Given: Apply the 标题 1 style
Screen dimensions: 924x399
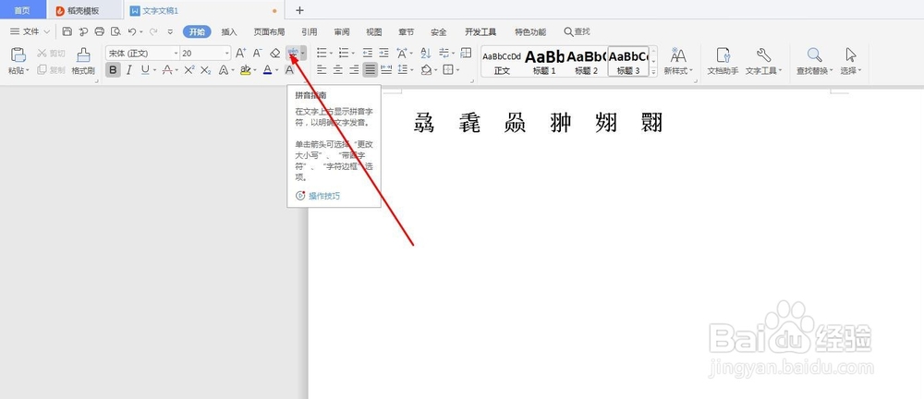Looking at the screenshot, I should pos(544,62).
